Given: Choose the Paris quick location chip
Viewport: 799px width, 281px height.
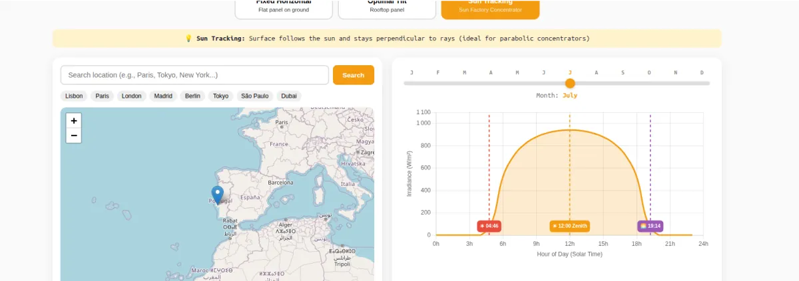Looking at the screenshot, I should pyautogui.click(x=102, y=96).
